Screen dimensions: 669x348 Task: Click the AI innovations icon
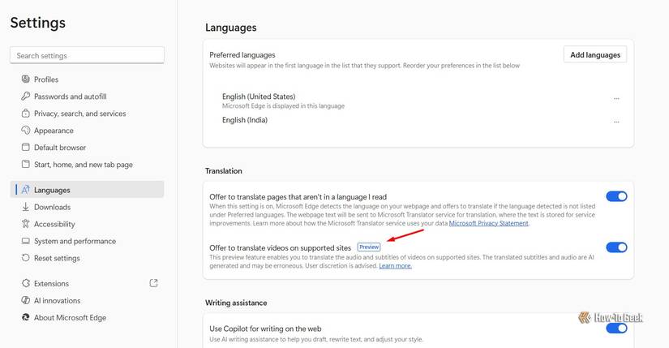tap(26, 300)
